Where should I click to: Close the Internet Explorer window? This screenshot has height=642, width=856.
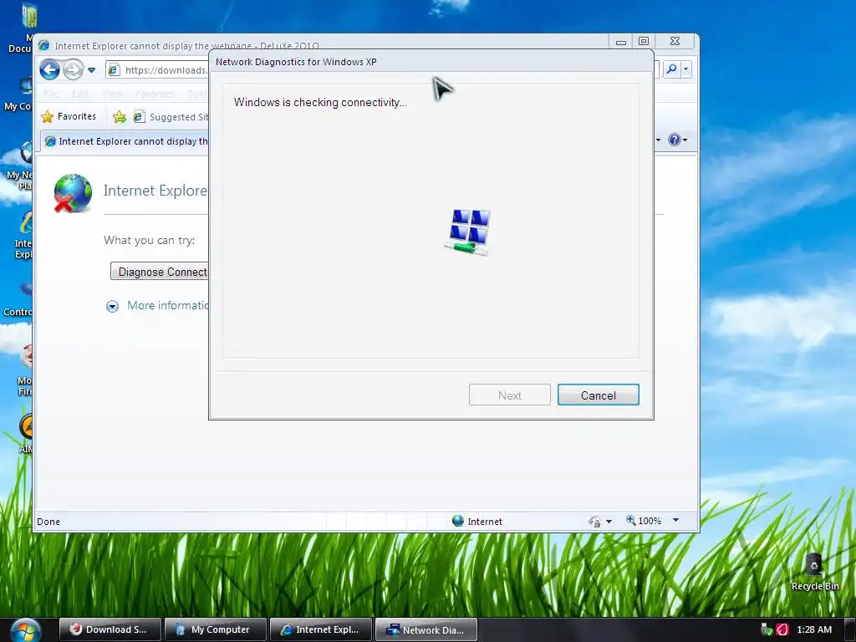pos(675,42)
